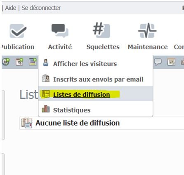184x175 pixels.
Task: Open the Activité speech bubble icon
Action: pos(60,31)
